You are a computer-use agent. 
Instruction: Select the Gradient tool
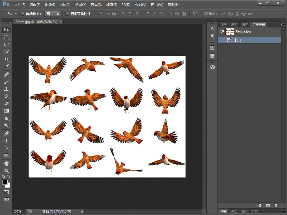6,111
